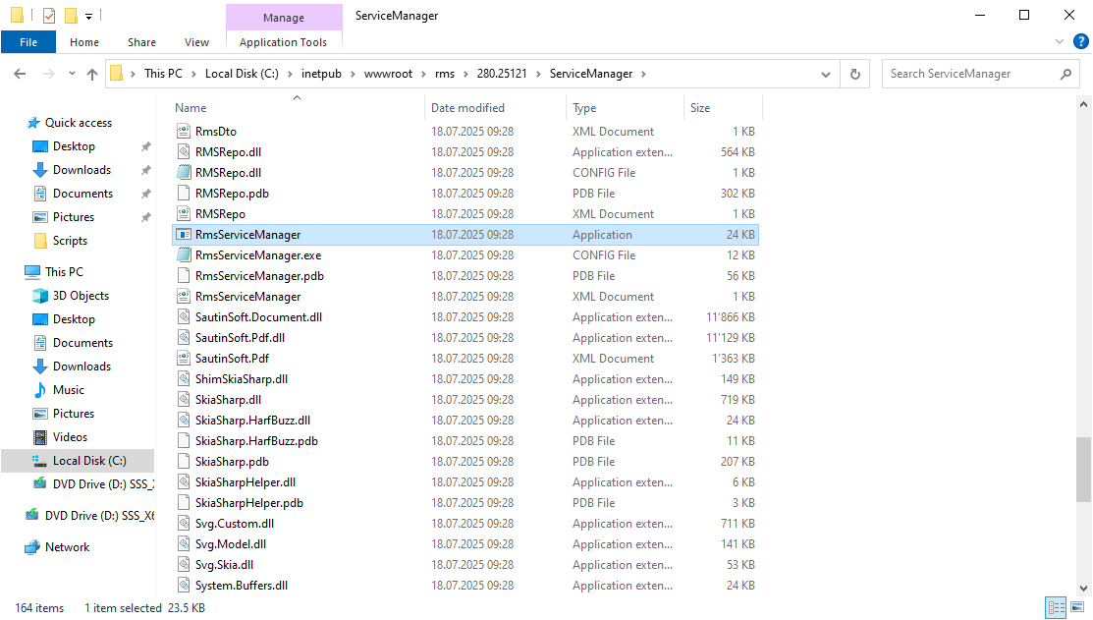Go up one folder level
This screenshot has height=620, width=1093.
pos(92,74)
